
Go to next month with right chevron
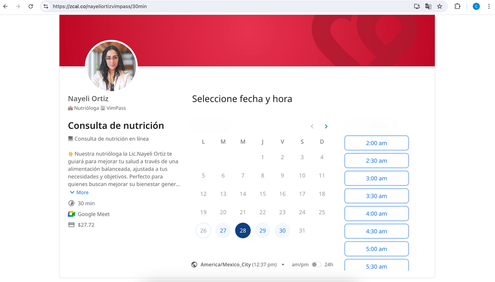(326, 126)
